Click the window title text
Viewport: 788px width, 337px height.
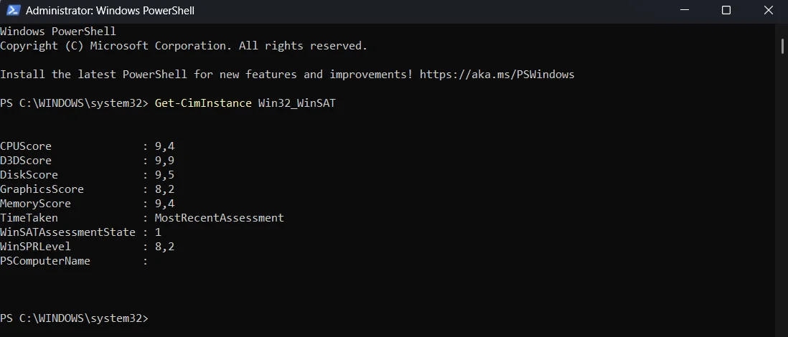coord(110,10)
